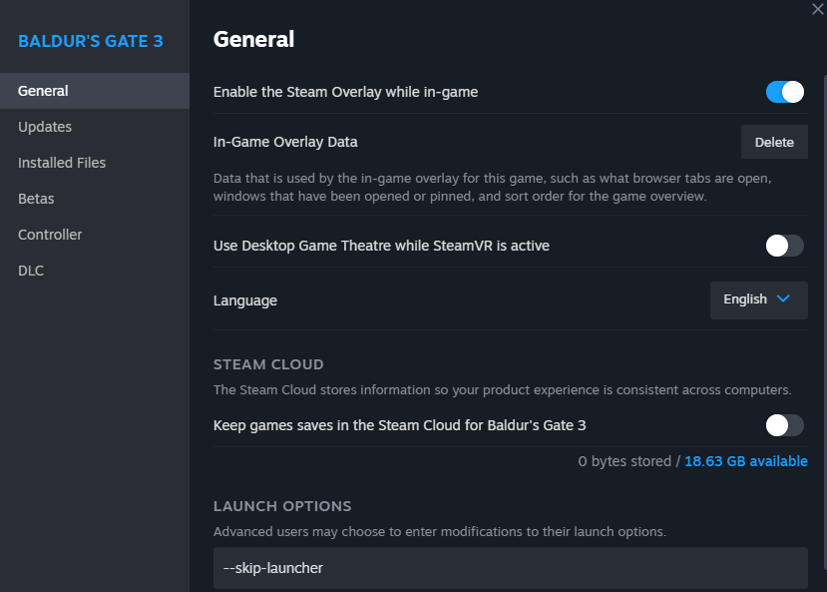
Task: Delete the In-Game Overlay Data
Action: point(774,142)
